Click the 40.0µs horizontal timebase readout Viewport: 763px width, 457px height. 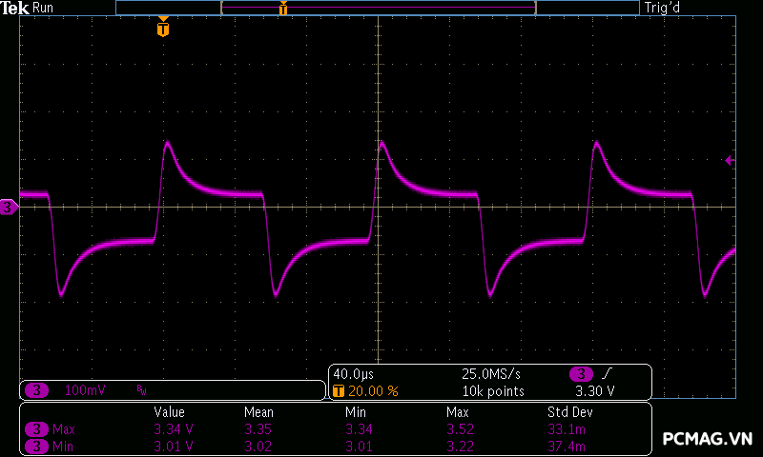coord(351,374)
